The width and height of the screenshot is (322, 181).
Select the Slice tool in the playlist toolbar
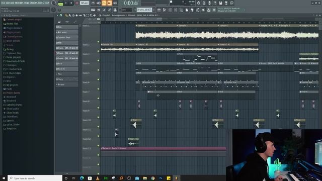84,16
